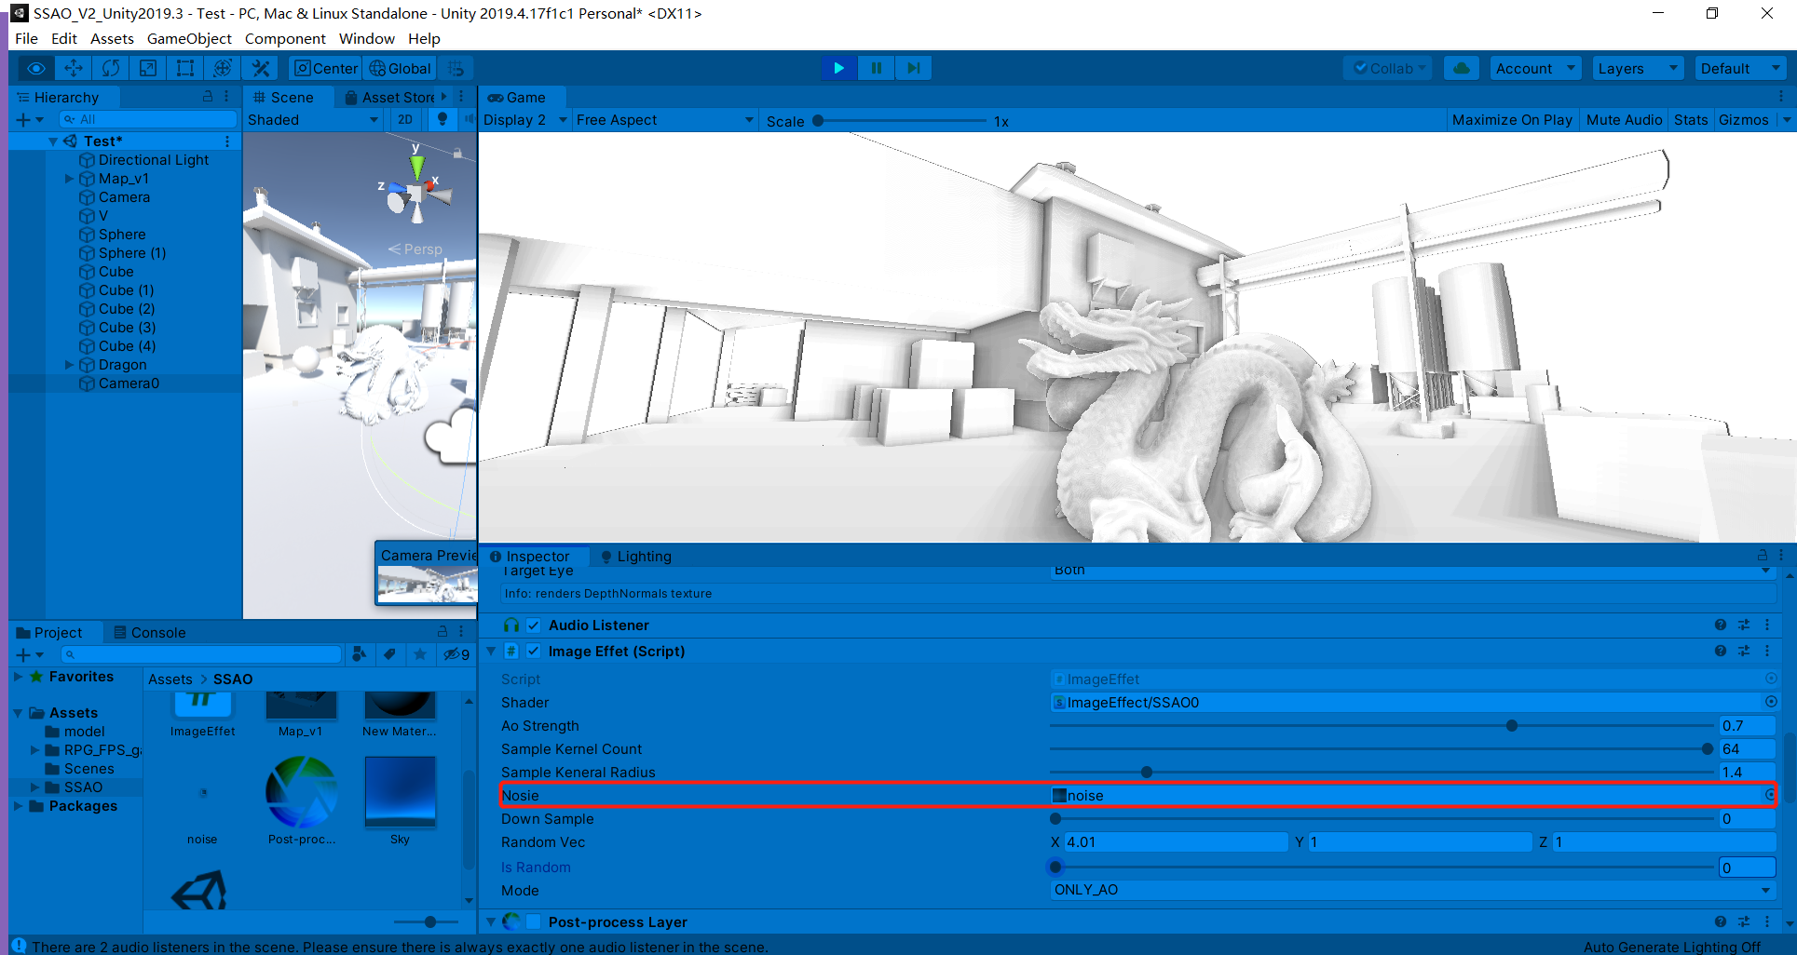Open presets for Image Effet script

(1743, 651)
